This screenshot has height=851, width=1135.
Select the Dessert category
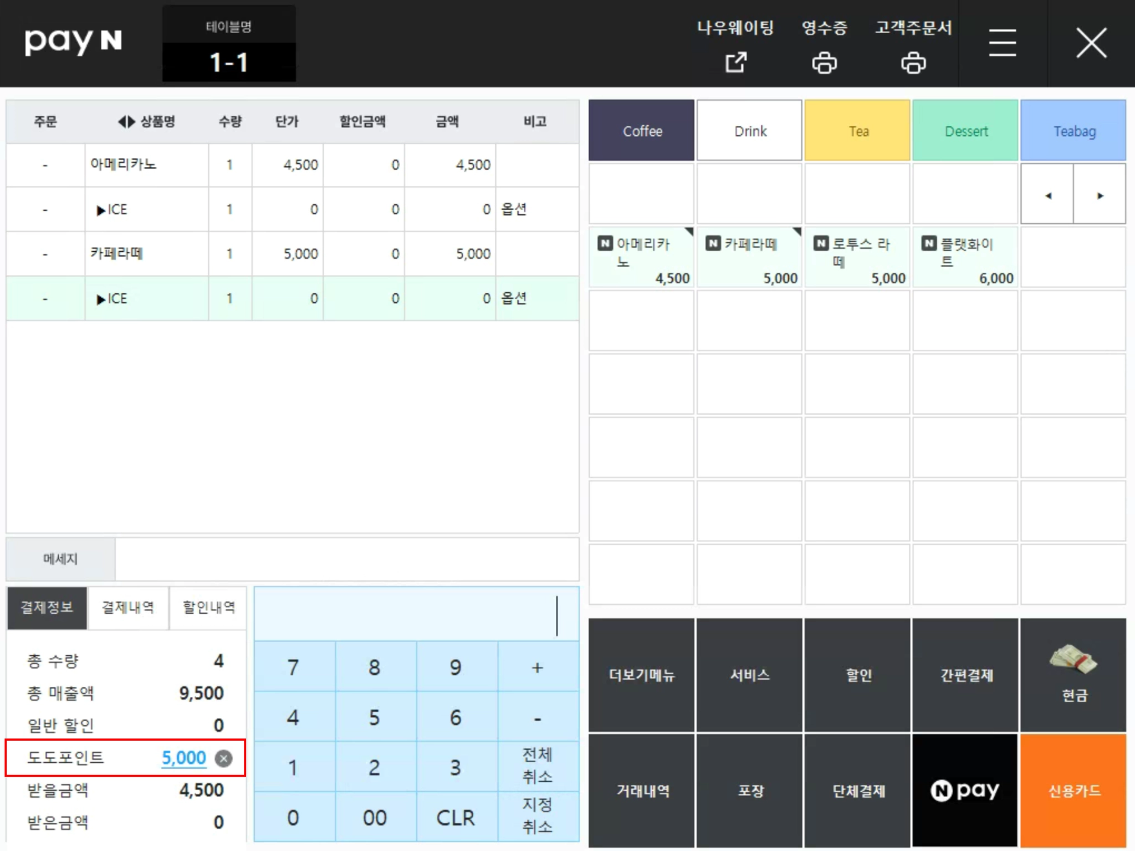coord(965,131)
